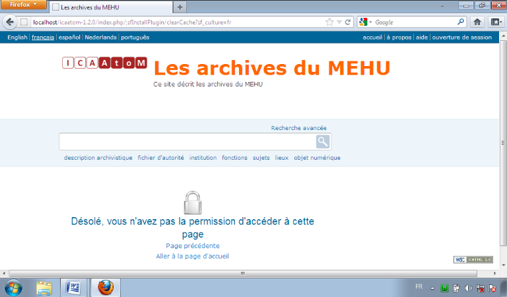This screenshot has width=507, height=297.
Task: Click the scroll right arrow
Action: [x=494, y=273]
